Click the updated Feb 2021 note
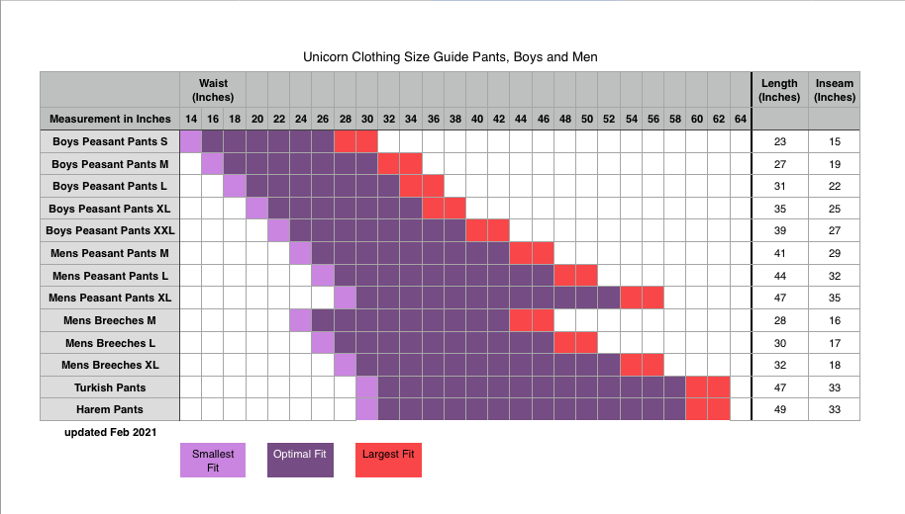Screen dimensions: 905x514 (110, 432)
